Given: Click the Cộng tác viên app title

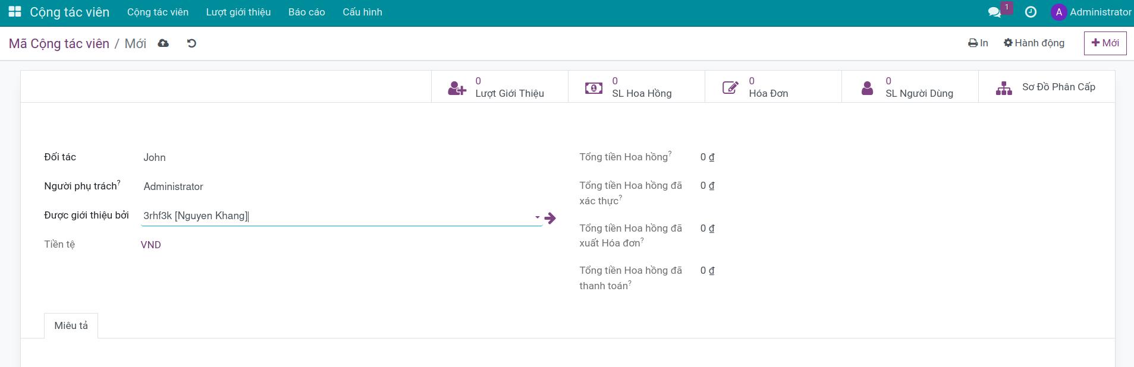Looking at the screenshot, I should (70, 12).
